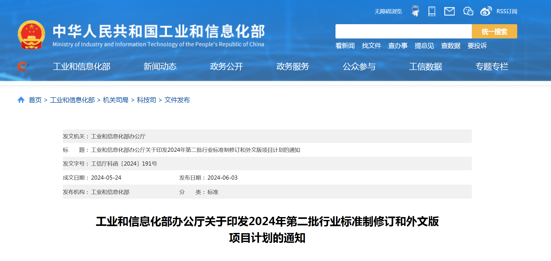Click the email envelope icon
The image size is (551, 261).
pyautogui.click(x=449, y=11)
